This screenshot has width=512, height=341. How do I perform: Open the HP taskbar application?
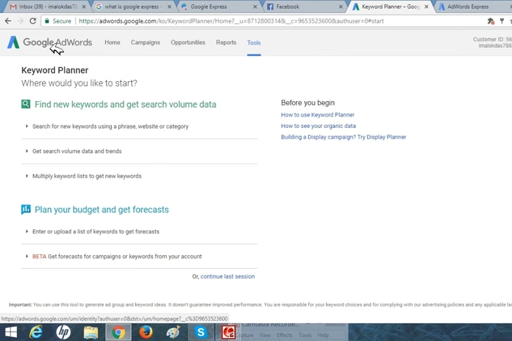[63, 332]
